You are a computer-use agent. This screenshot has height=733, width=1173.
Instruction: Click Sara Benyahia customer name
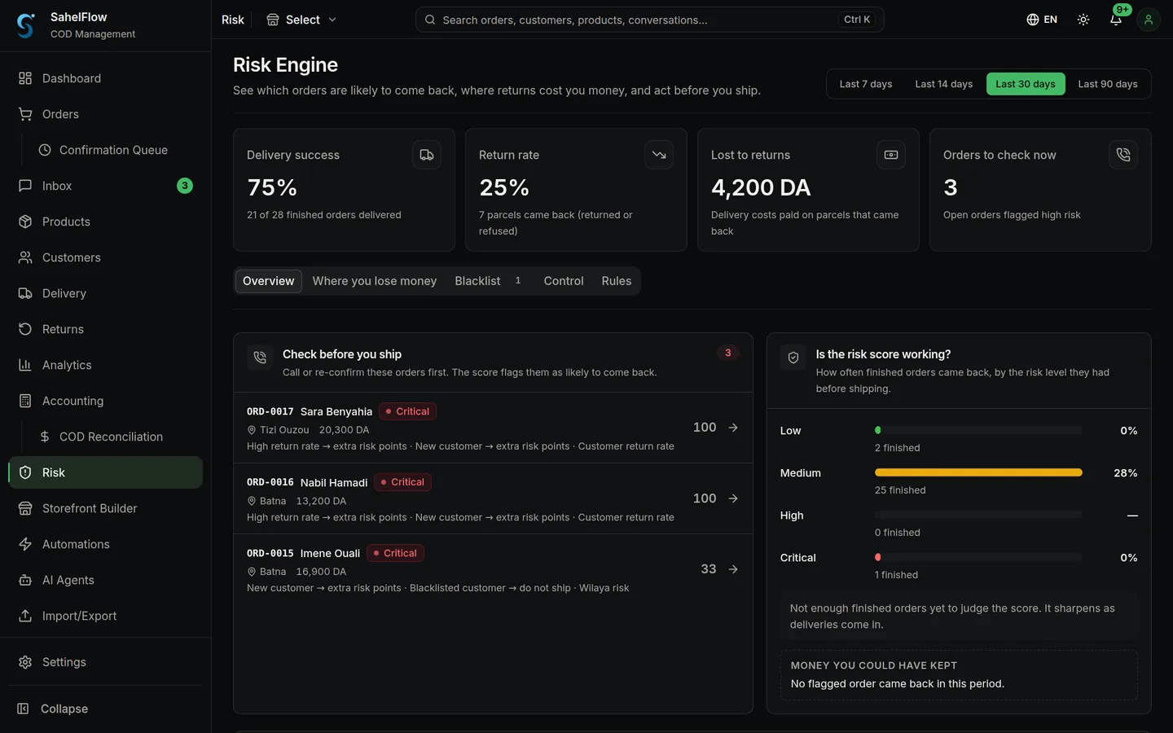[x=336, y=411]
